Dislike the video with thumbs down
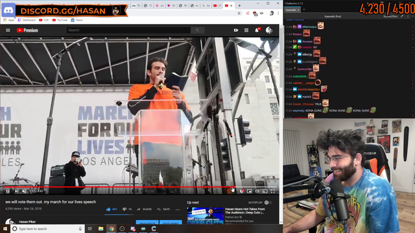 (x=127, y=209)
